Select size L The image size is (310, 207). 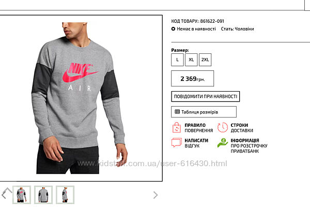(x=177, y=60)
